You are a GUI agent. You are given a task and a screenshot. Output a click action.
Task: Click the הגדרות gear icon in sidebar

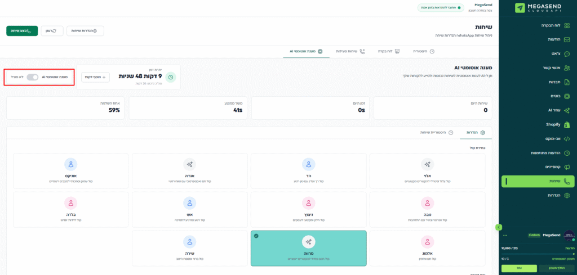(567, 195)
